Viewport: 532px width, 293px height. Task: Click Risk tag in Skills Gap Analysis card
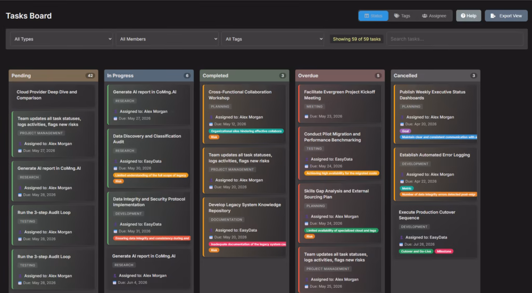[x=310, y=236]
